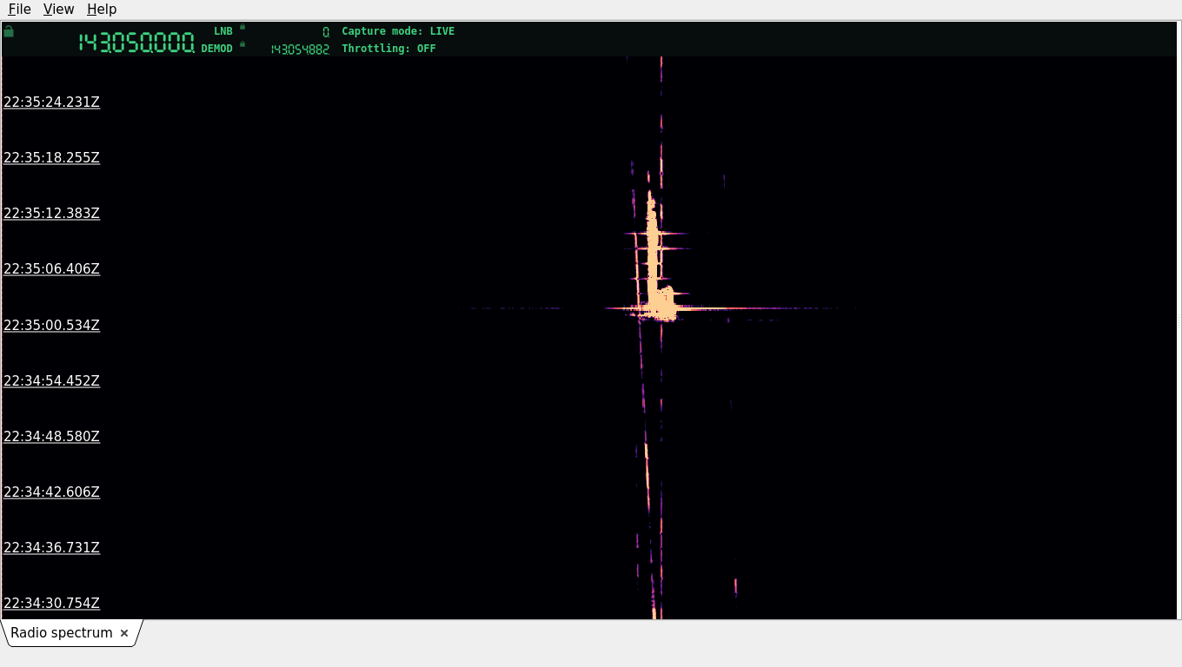Click timestamp 22:34:42.606Z

(x=51, y=492)
